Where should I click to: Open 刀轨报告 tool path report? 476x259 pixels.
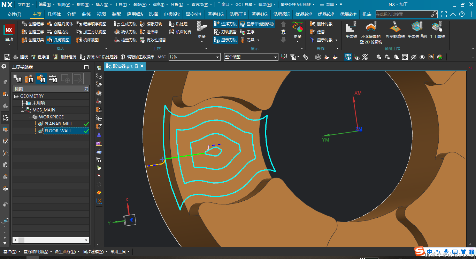[x=225, y=32]
